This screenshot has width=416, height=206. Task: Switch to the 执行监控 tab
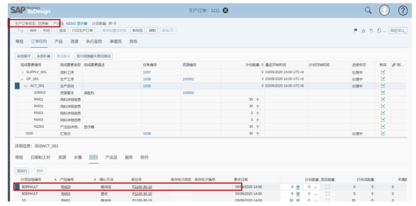pyautogui.click(x=94, y=41)
